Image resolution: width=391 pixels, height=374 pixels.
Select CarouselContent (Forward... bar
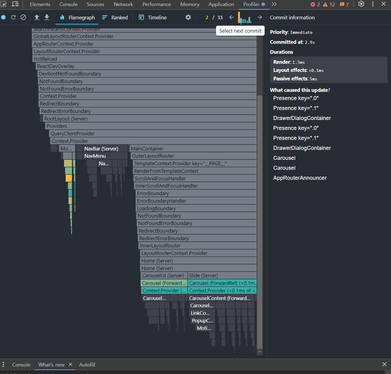pyautogui.click(x=222, y=298)
